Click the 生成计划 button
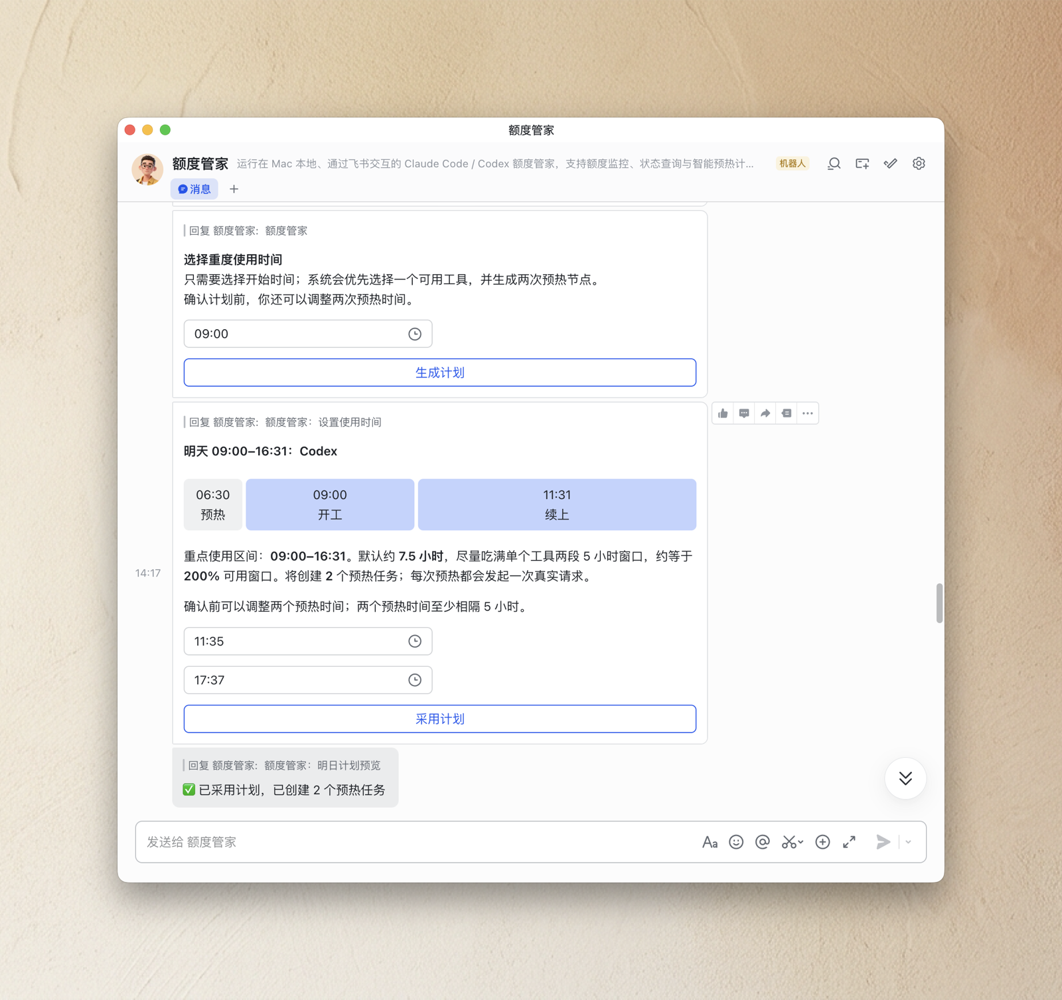Screen dimensions: 1062x1000 [x=440, y=372]
